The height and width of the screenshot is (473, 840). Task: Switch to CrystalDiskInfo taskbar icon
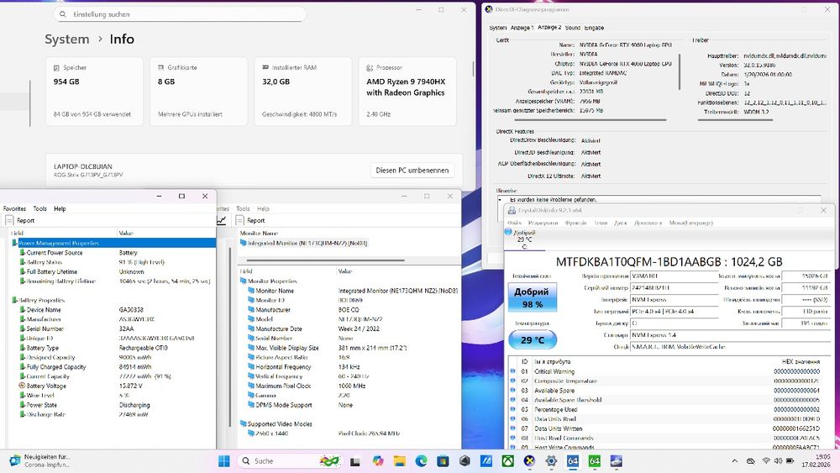point(616,460)
